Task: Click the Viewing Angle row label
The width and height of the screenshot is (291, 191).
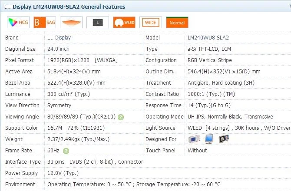Action: coord(22,117)
